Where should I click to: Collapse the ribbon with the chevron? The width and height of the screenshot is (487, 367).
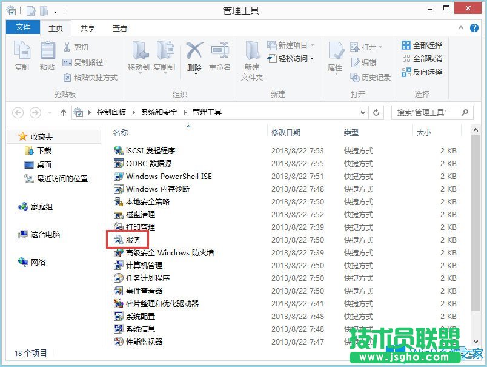click(461, 27)
